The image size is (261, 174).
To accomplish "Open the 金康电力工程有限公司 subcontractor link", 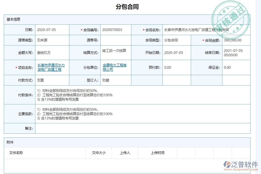I will point(115,67).
